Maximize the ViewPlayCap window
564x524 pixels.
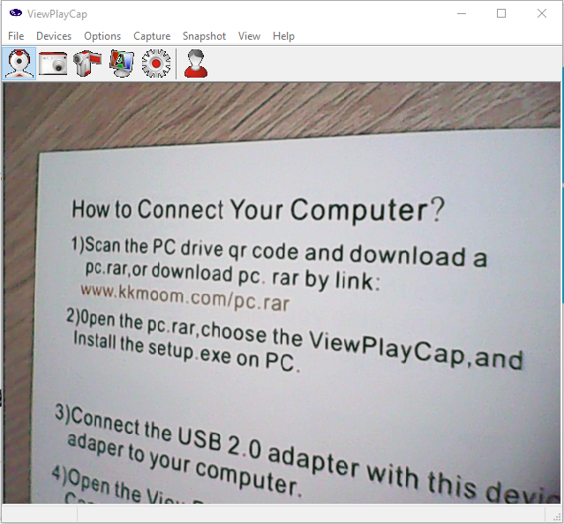click(x=501, y=13)
